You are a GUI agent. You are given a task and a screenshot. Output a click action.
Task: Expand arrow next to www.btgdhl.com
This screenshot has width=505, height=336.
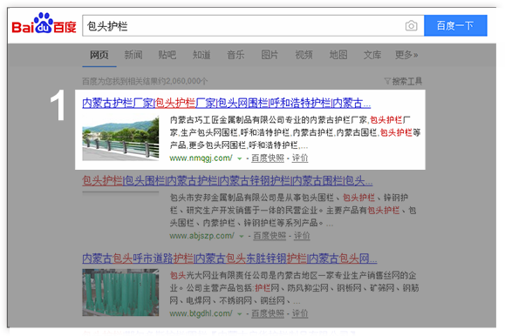coord(239,314)
